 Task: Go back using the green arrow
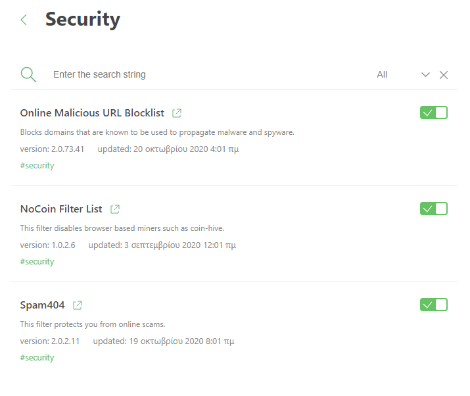(24, 20)
